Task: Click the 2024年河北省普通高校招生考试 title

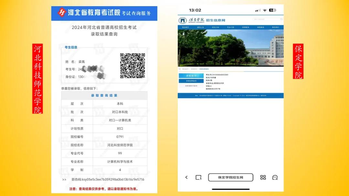Action: coord(104,27)
